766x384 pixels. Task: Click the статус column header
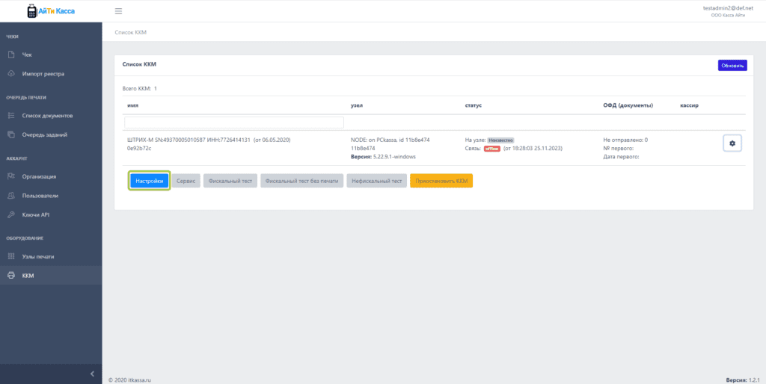click(x=474, y=105)
